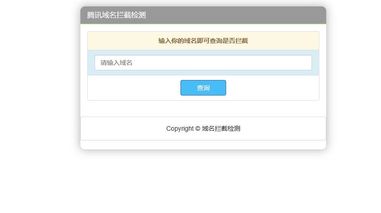
Task: Click the gray header bar right of title
Action: point(238,15)
